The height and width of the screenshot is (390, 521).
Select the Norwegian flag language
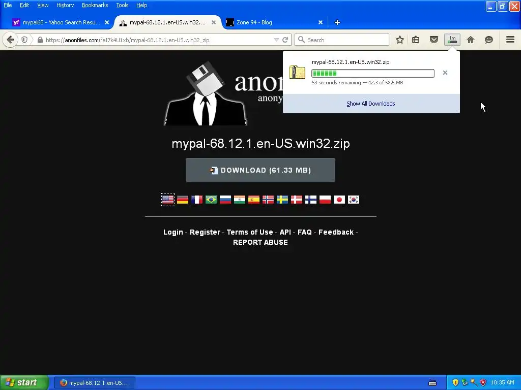click(268, 200)
